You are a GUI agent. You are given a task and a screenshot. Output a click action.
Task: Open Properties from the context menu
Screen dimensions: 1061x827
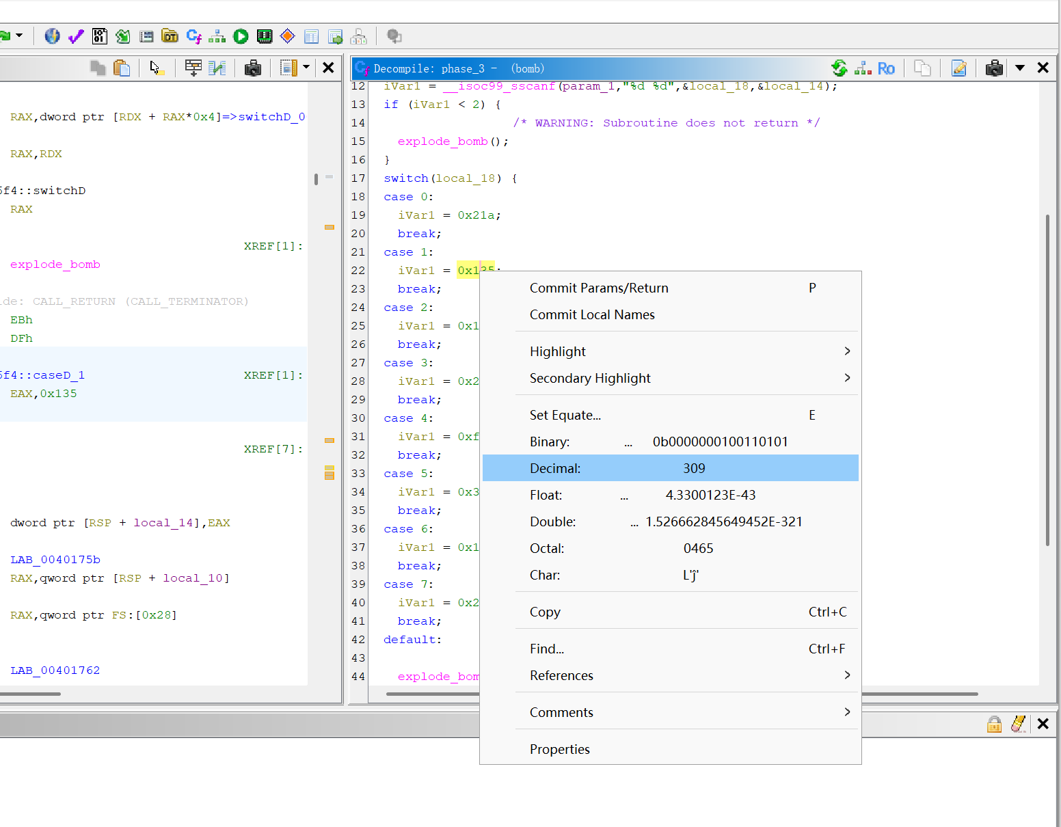(671, 749)
